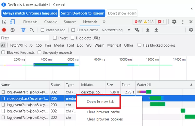Click the export HAR download icon
Image resolution: width=195 pixels, height=126 pixels.
tap(156, 30)
